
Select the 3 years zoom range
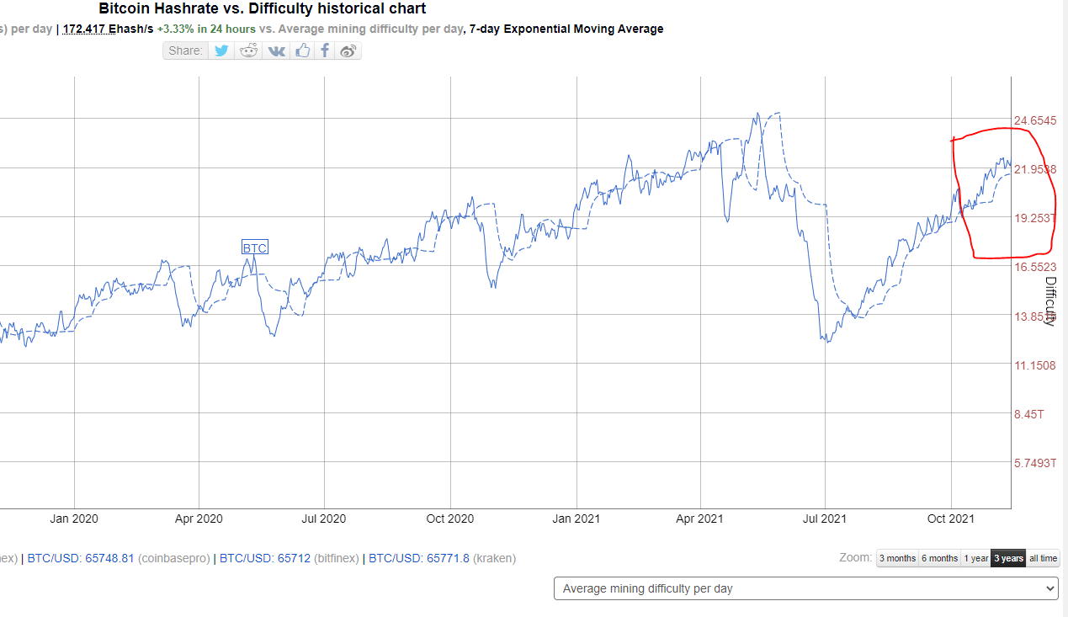point(1008,558)
